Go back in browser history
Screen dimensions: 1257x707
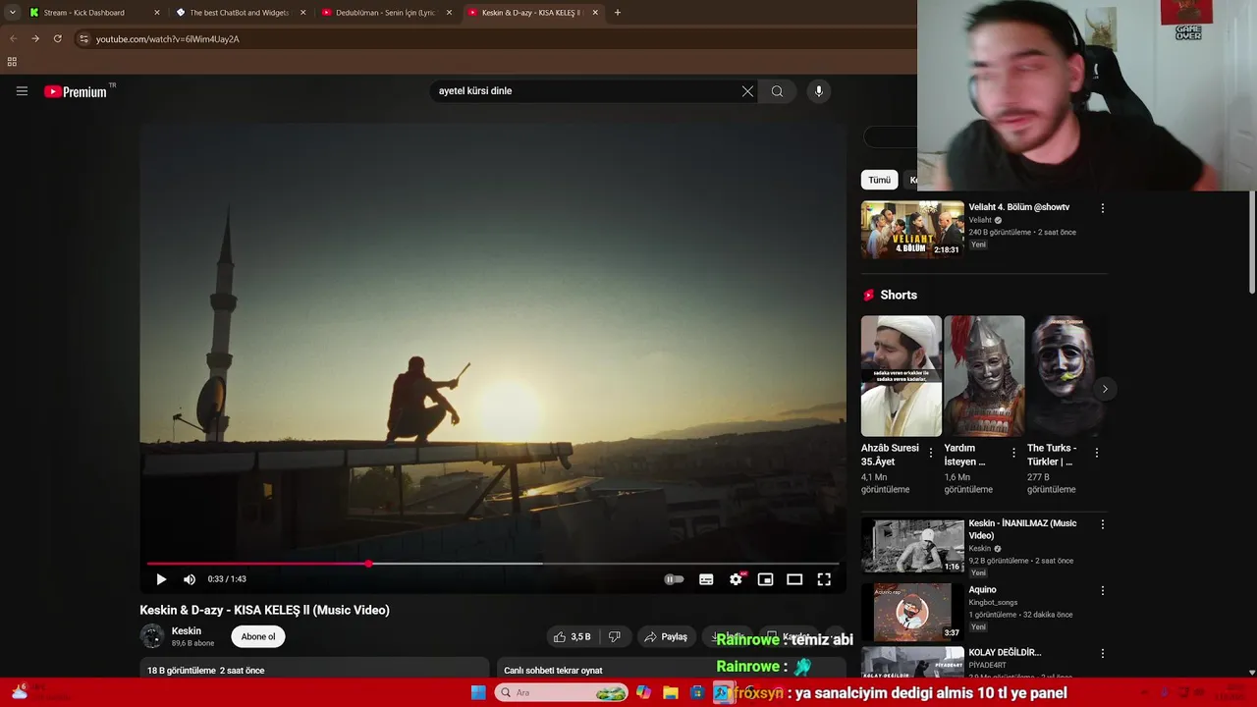pyautogui.click(x=14, y=39)
